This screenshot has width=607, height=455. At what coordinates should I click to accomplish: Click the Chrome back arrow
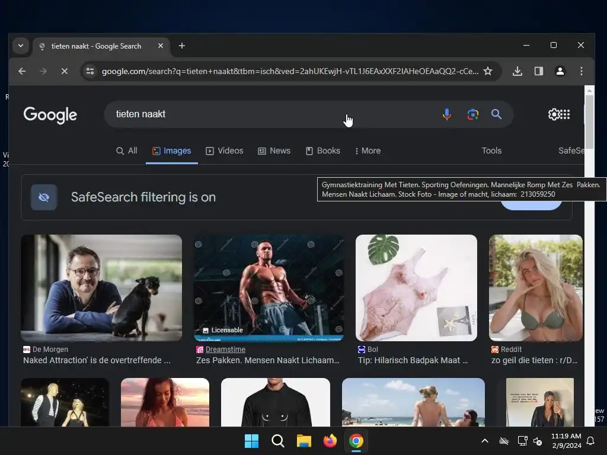[22, 71]
